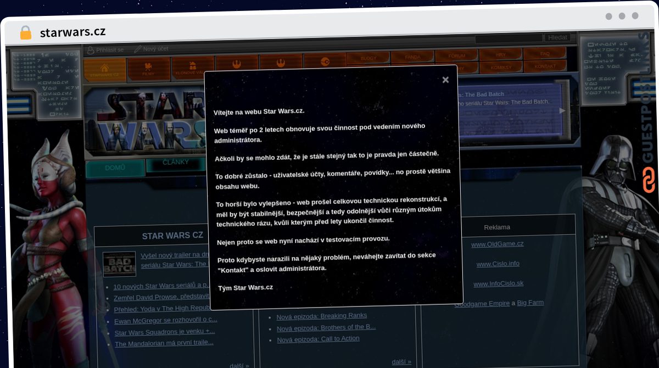Image resolution: width=659 pixels, height=368 pixels.
Task: Switch to the ČLÁNKY tab
Action: click(x=176, y=163)
